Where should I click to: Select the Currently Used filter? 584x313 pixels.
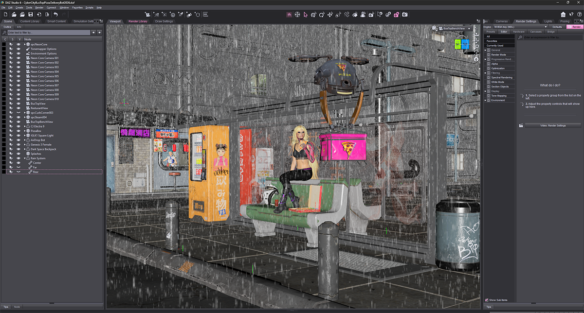[x=500, y=46]
